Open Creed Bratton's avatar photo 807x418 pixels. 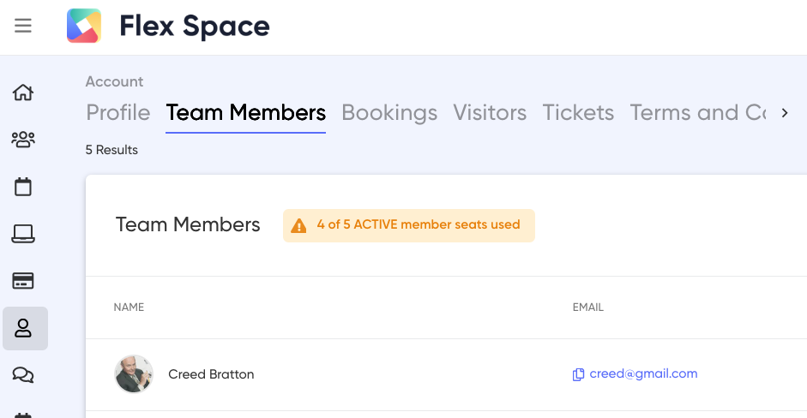[x=134, y=373]
